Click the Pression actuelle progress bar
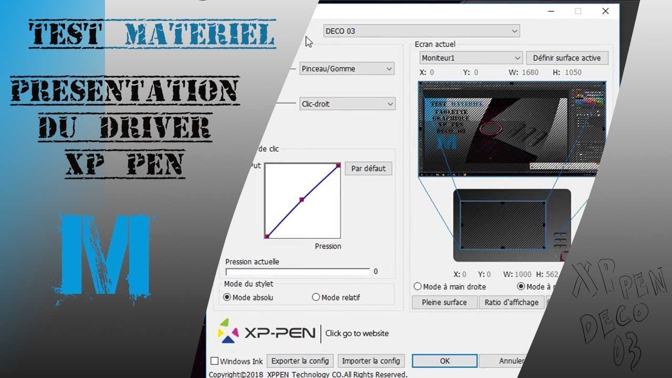 (298, 271)
